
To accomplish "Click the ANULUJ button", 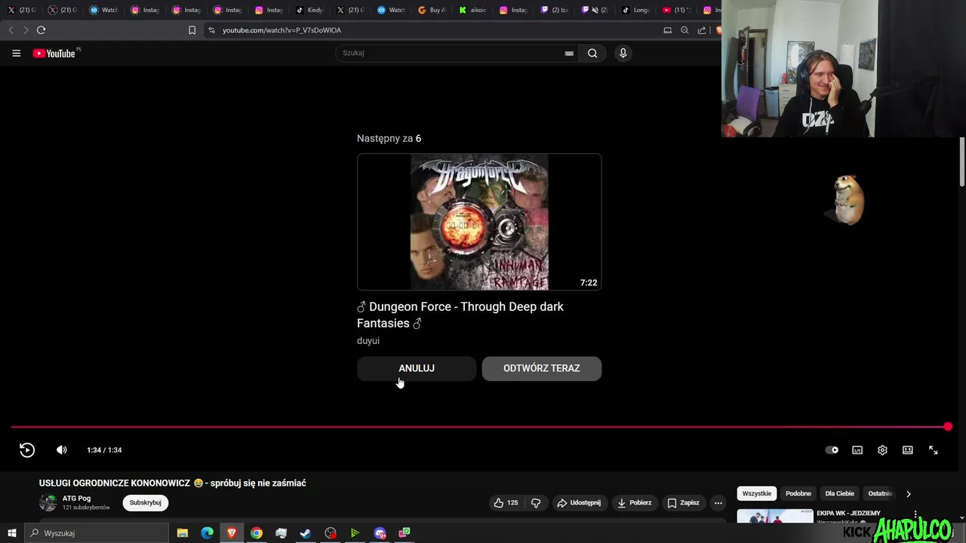I will tap(417, 368).
